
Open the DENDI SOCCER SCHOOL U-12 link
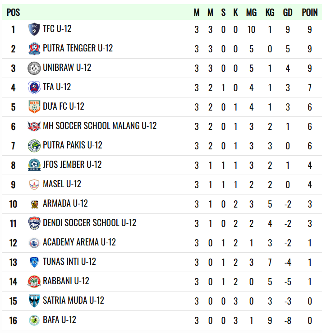[89, 223]
